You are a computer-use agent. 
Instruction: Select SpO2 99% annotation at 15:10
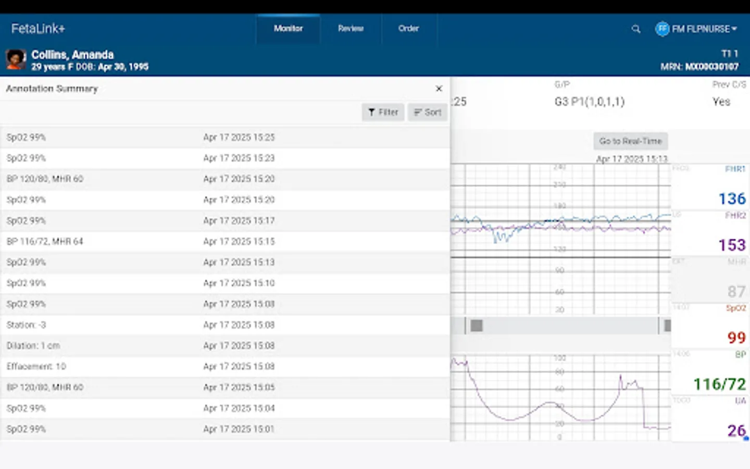coord(225,283)
